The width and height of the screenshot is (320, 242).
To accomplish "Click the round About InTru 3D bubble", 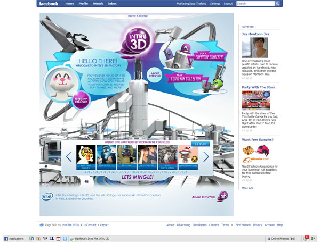I will click(155, 74).
